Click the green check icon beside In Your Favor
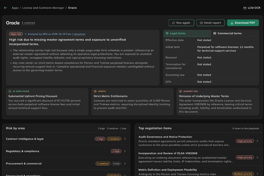This screenshot has height=176, width=264. [x=10, y=91]
